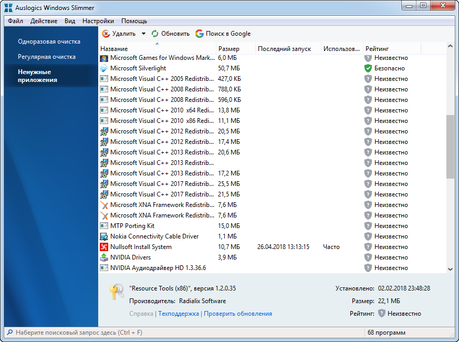Click the MTP Porting Kit icon
The image size is (459, 342).
point(104,226)
